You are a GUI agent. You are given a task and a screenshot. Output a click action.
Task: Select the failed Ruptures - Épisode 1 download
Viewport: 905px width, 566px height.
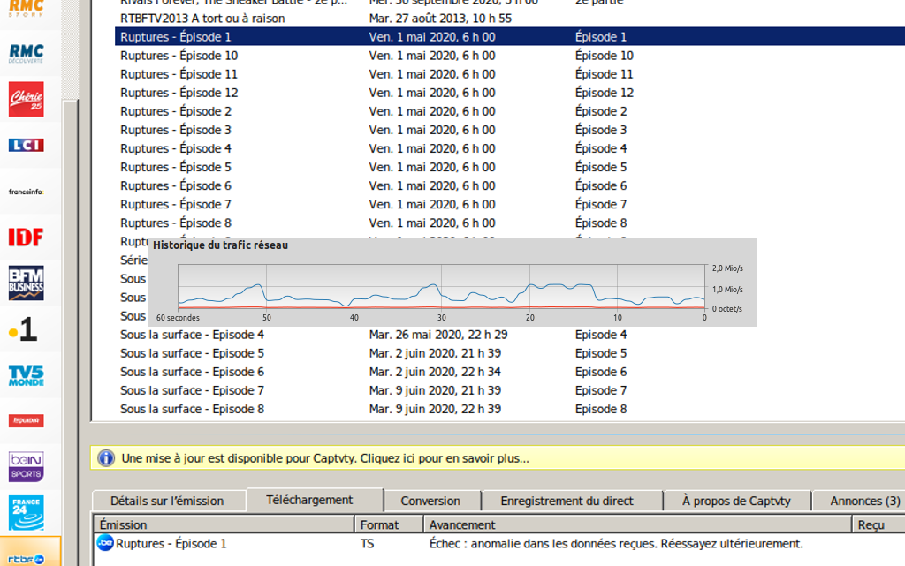[x=171, y=544]
